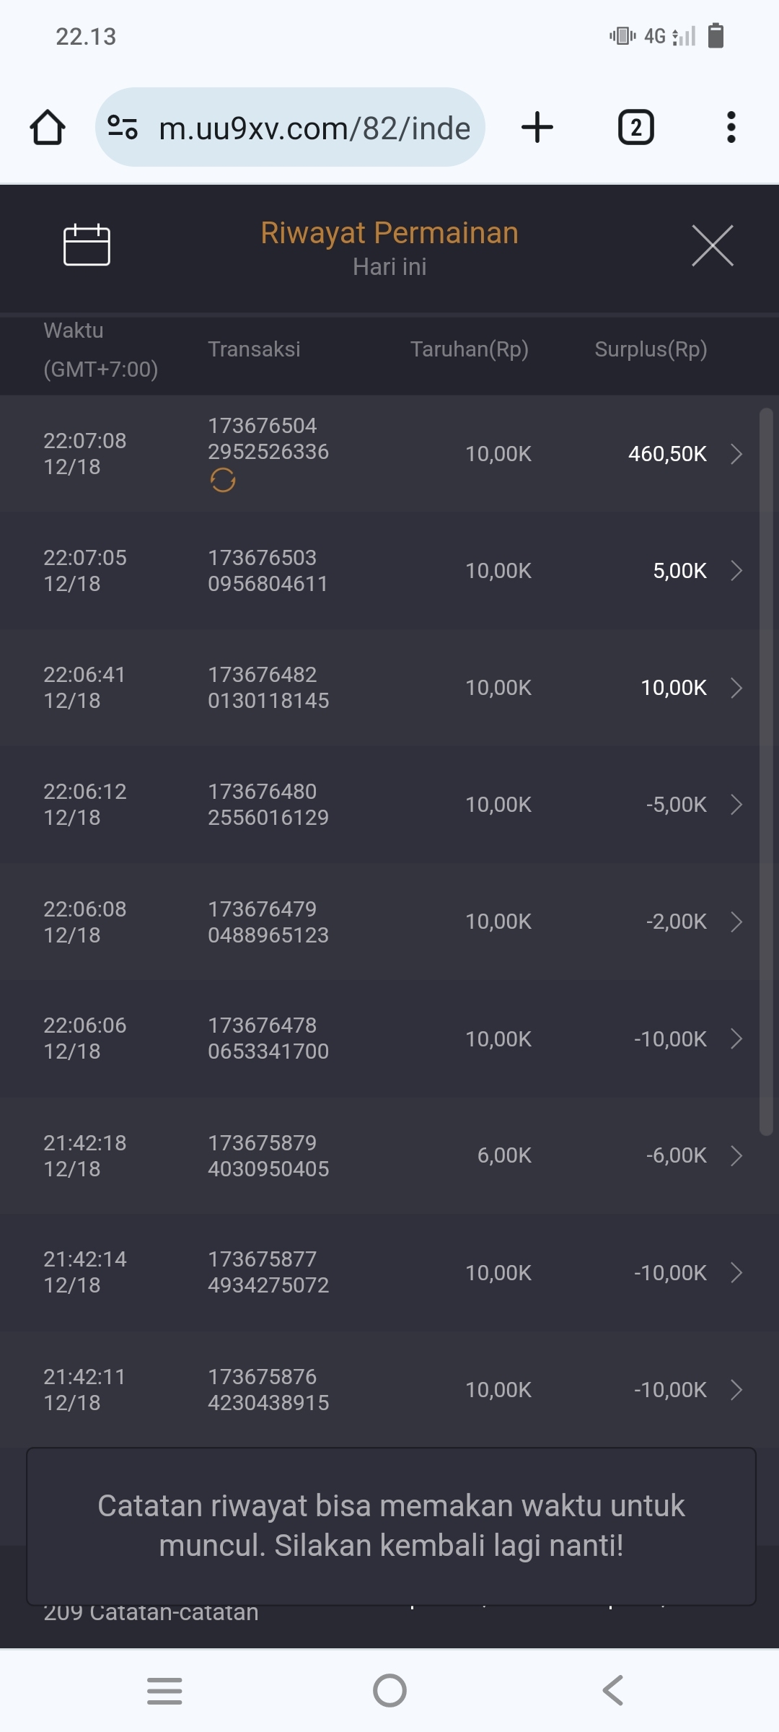The height and width of the screenshot is (1732, 779).
Task: Close the Riwayat Permainan panel
Action: coord(712,245)
